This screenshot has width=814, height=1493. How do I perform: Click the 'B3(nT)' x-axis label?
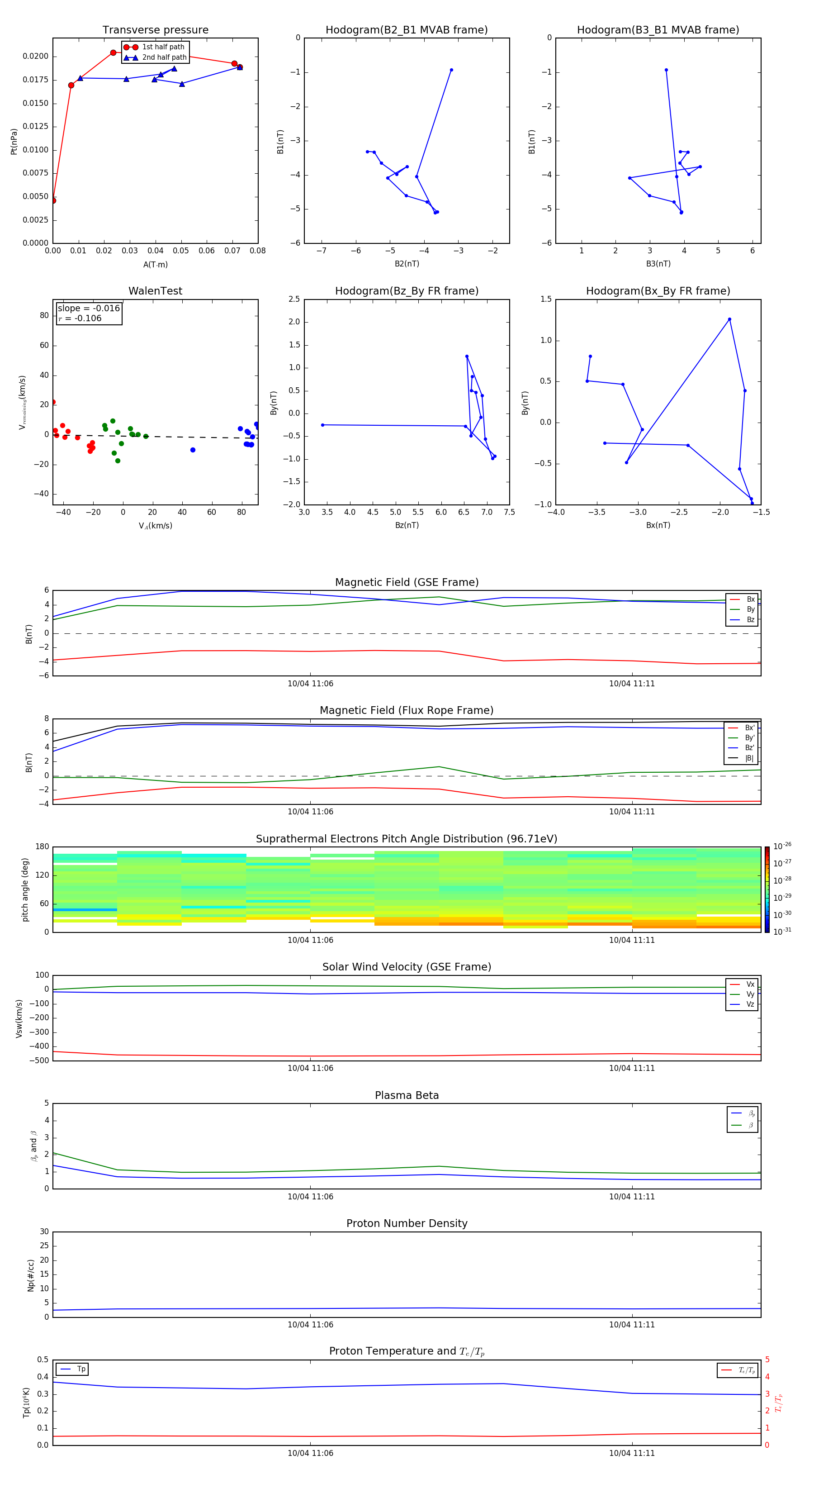[658, 264]
